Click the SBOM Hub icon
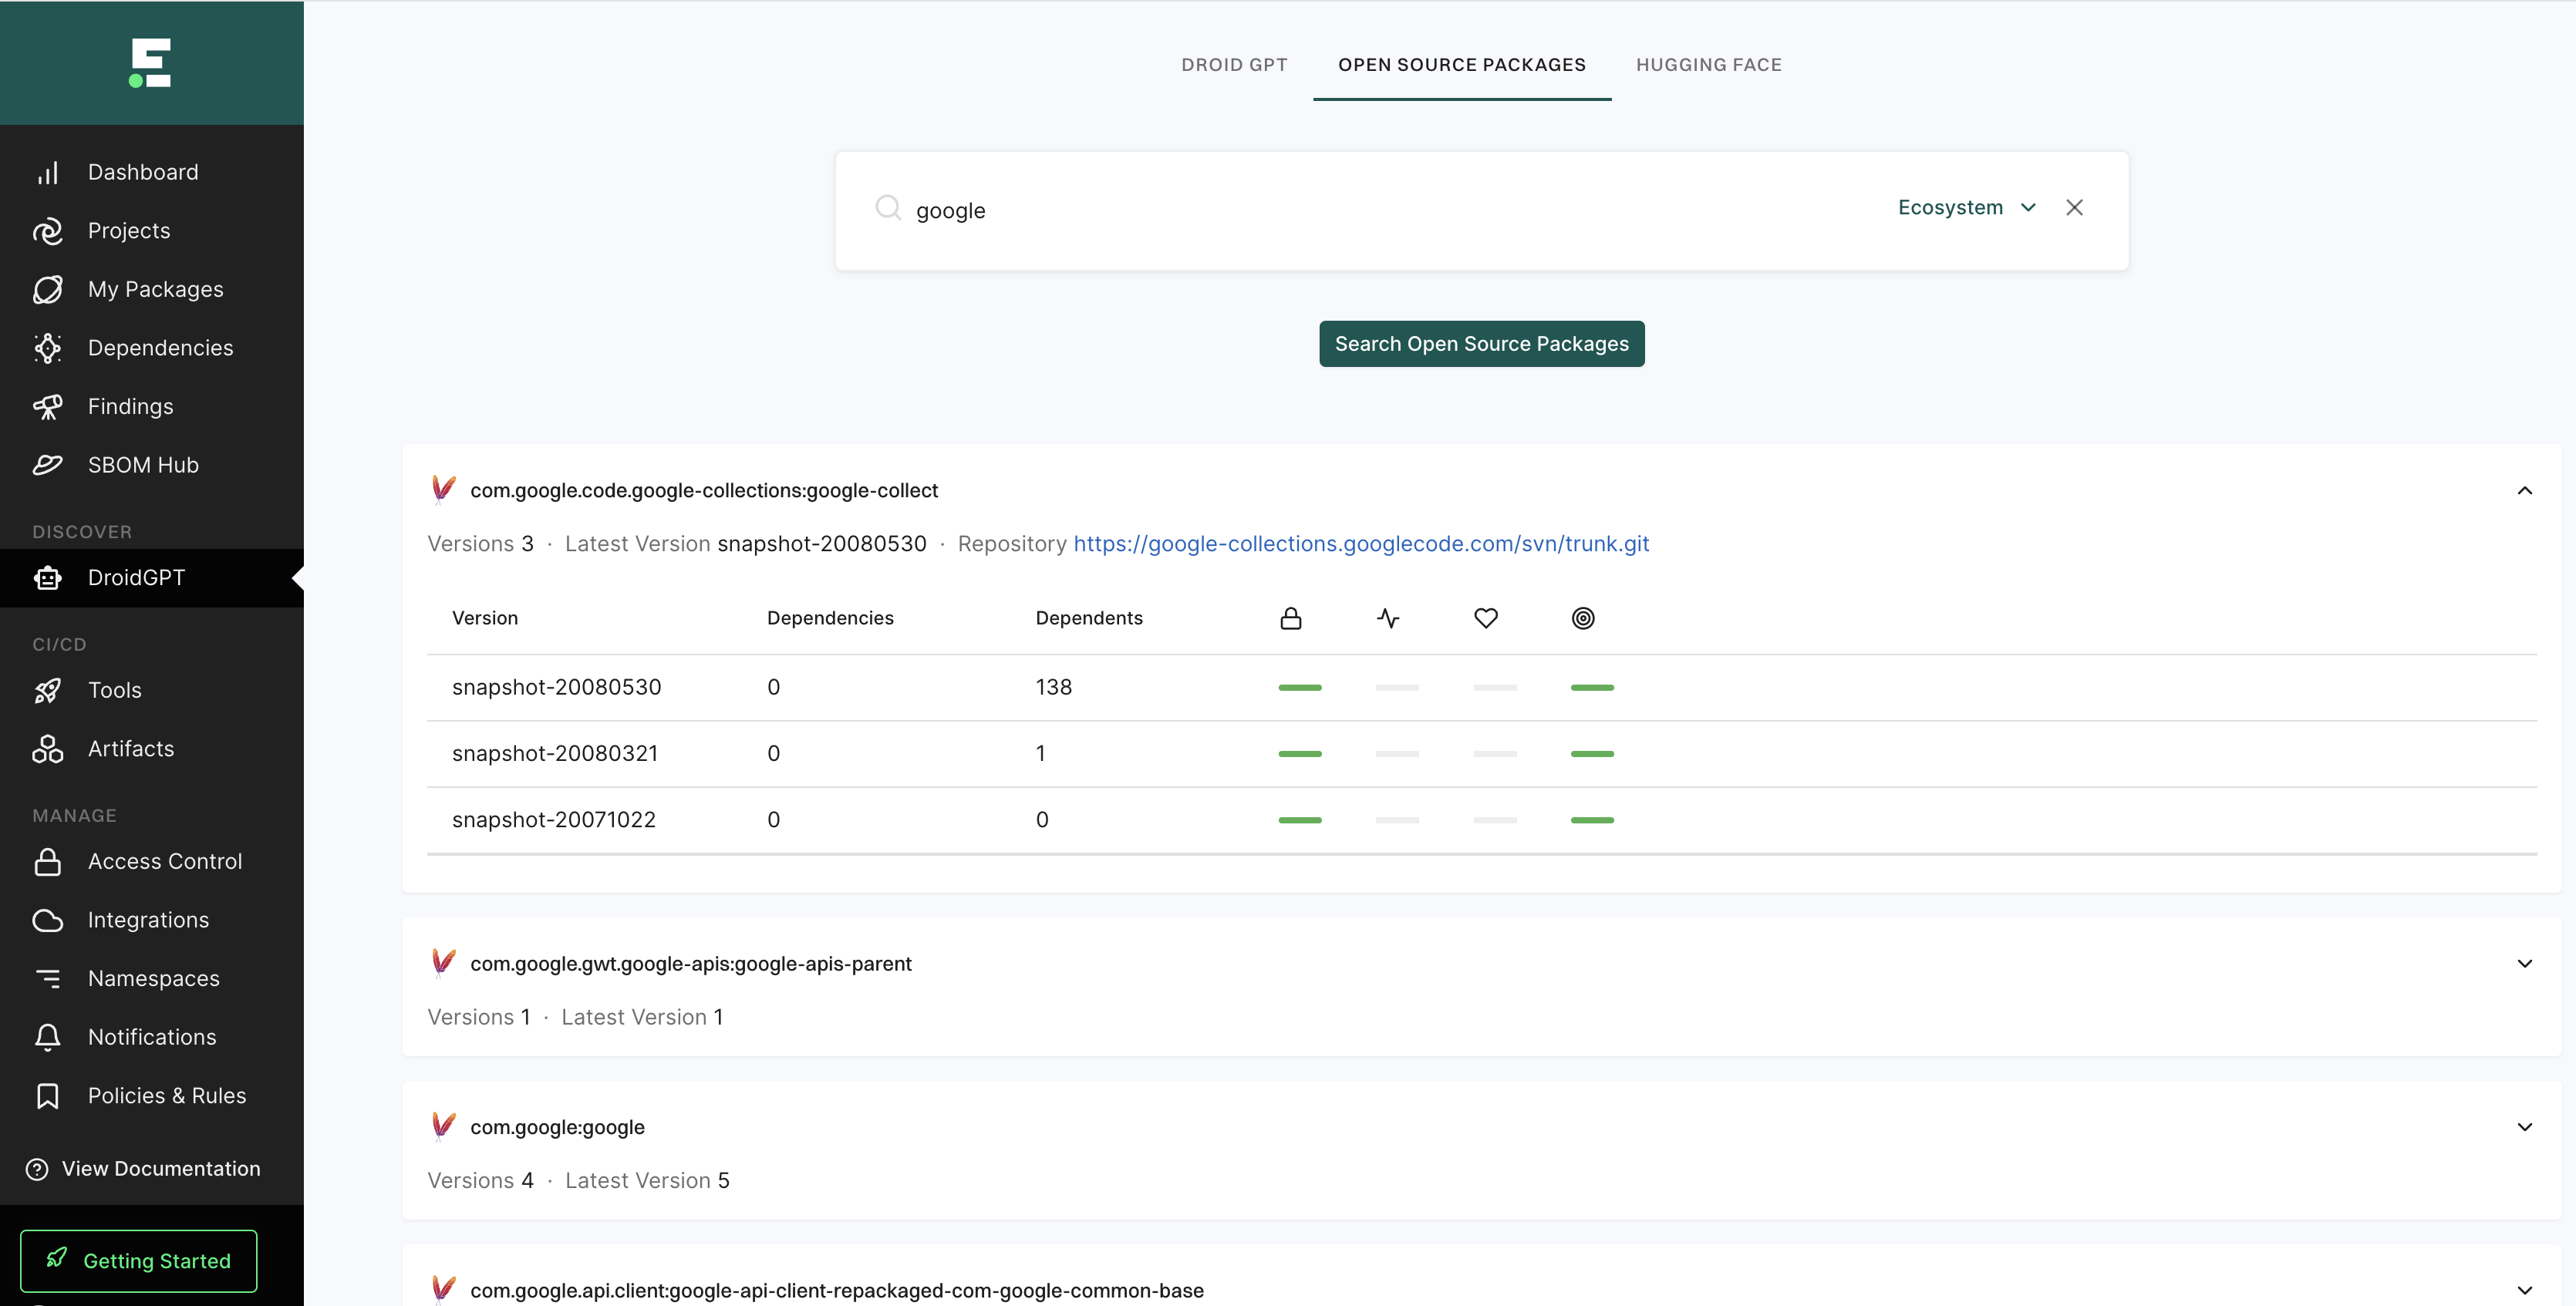The width and height of the screenshot is (2576, 1306). click(48, 465)
